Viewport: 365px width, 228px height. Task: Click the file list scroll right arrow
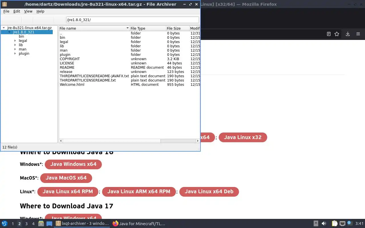pos(198,141)
